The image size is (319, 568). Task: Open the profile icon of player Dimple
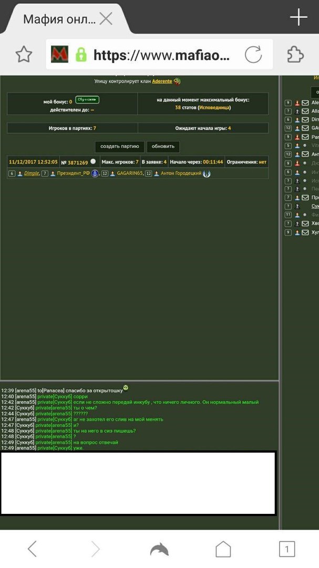point(20,174)
